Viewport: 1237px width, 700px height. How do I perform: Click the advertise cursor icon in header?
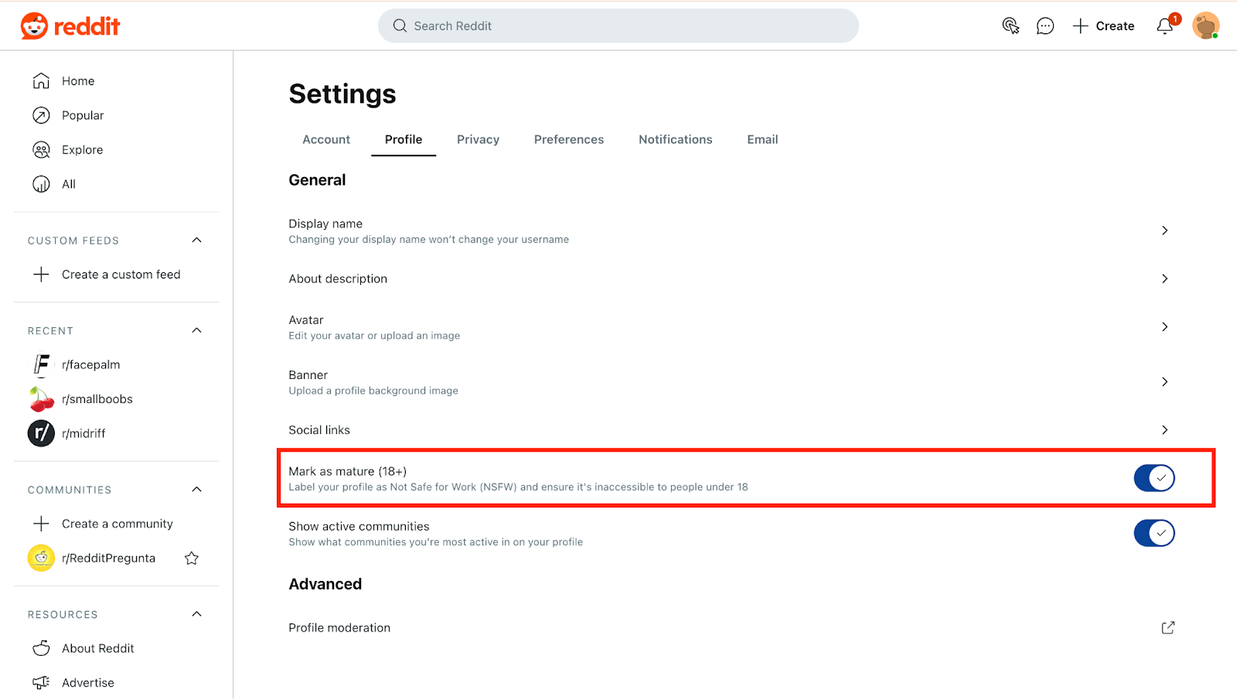point(1010,26)
